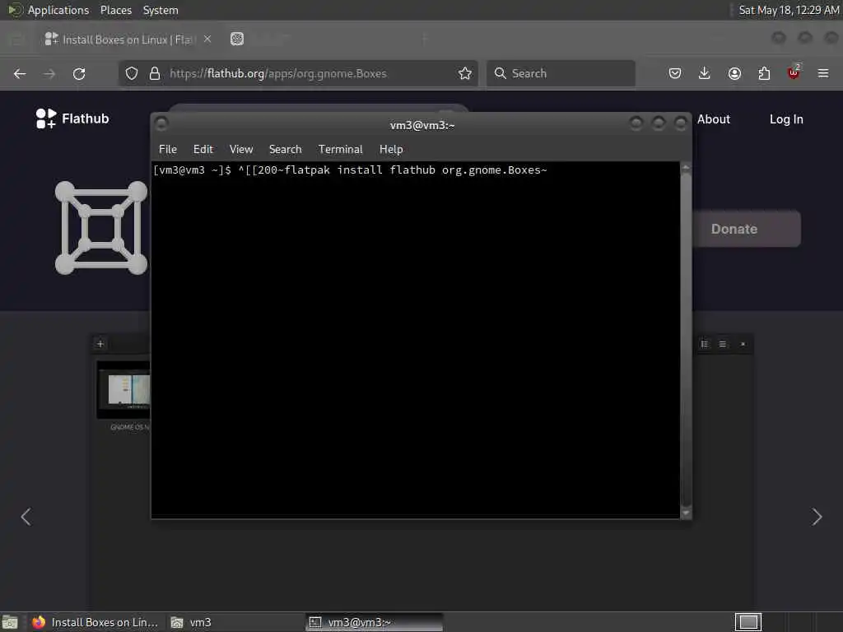This screenshot has width=843, height=632.
Task: Show next screenshot with right chevron
Action: point(817,517)
